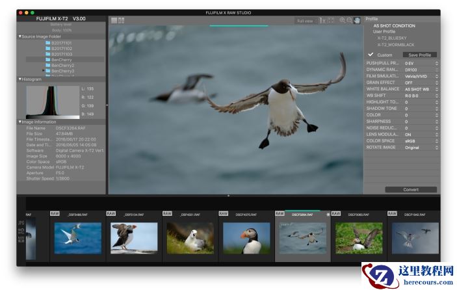Collapse the Histogram section
The height and width of the screenshot is (290, 457).
[20, 79]
